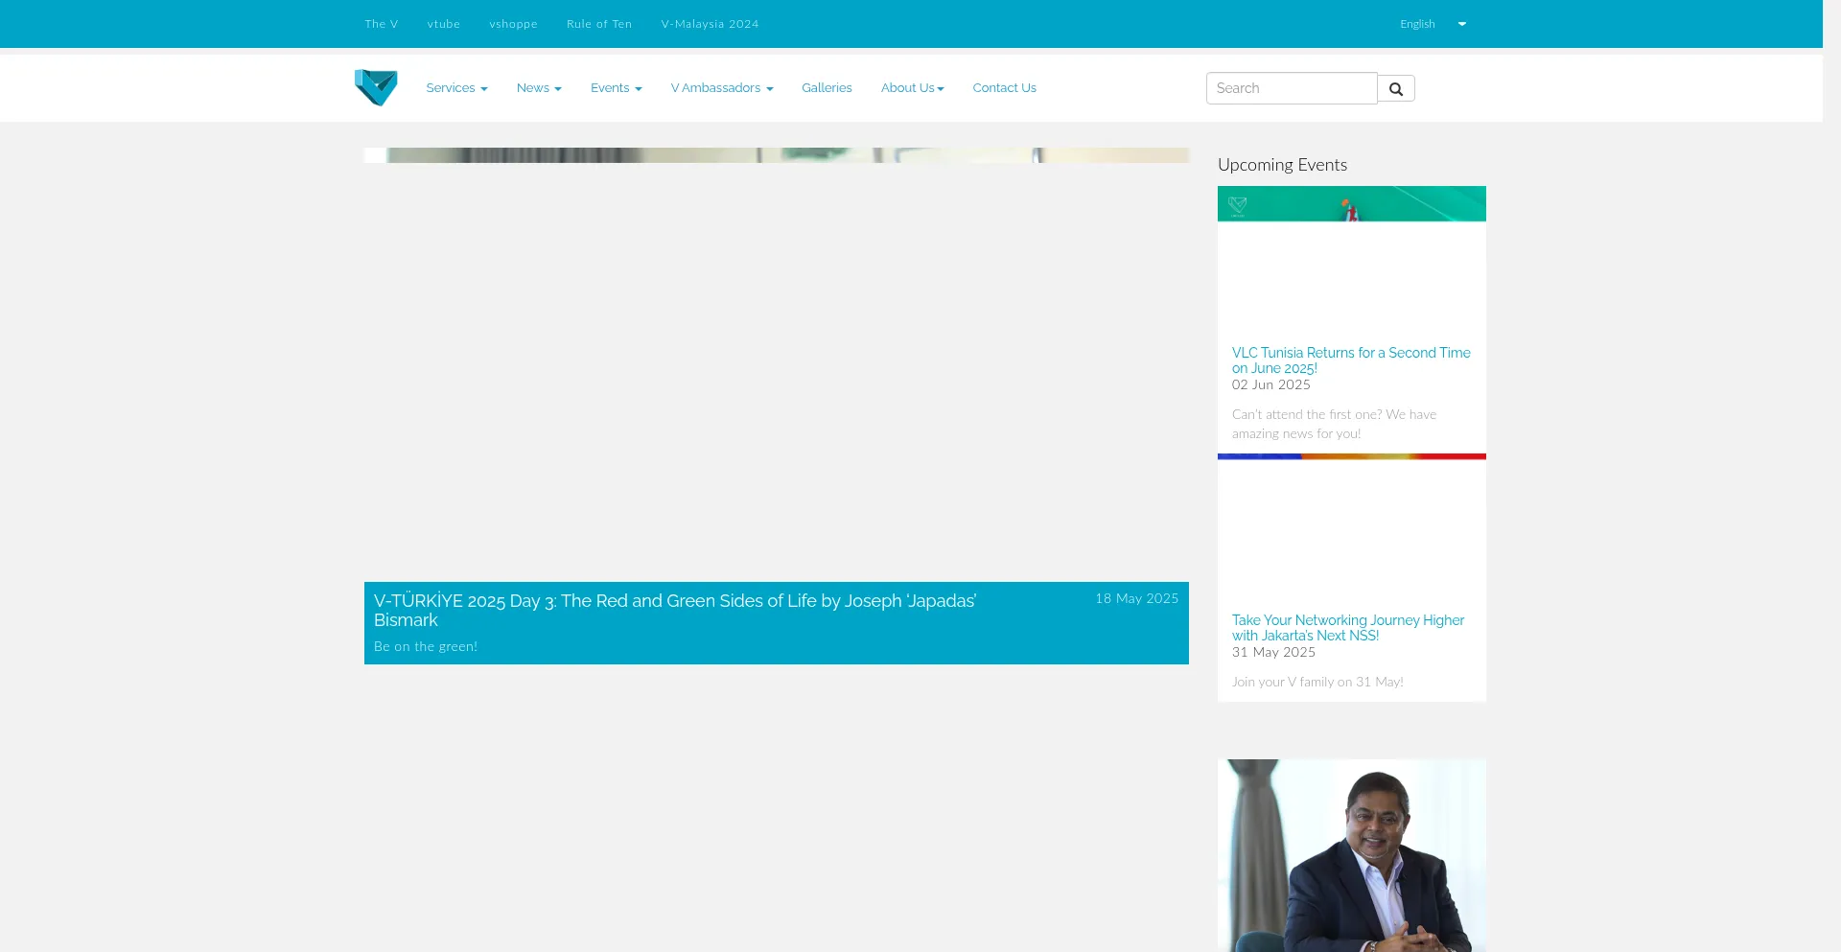This screenshot has width=1841, height=952.
Task: Open the VLC Tunisia Returns event link
Action: pyautogui.click(x=1350, y=360)
